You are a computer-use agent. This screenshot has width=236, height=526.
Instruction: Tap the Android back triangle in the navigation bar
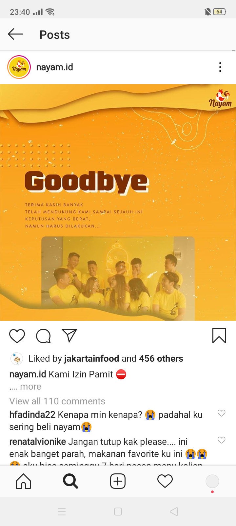(174, 512)
